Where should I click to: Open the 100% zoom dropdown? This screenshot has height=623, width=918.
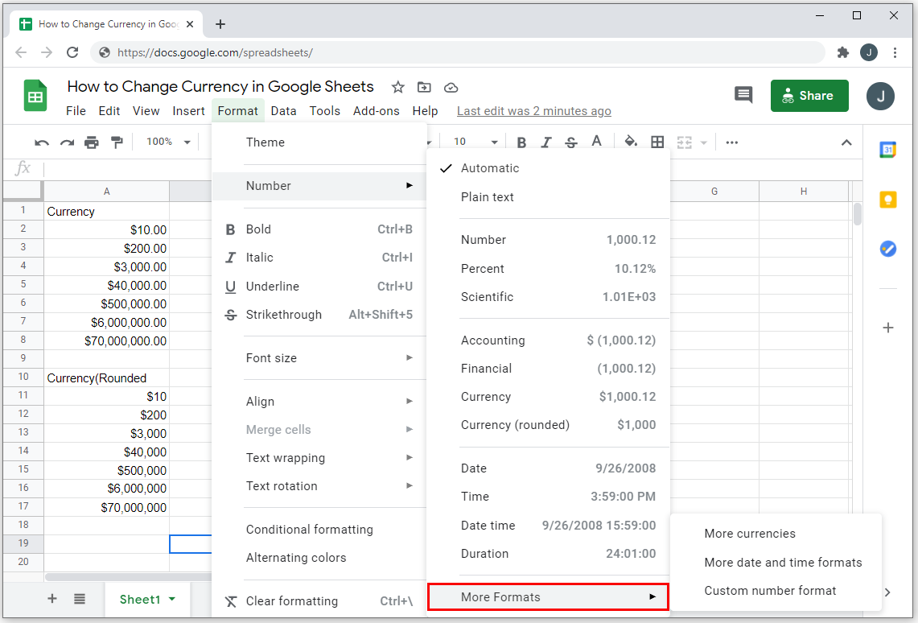pos(168,142)
